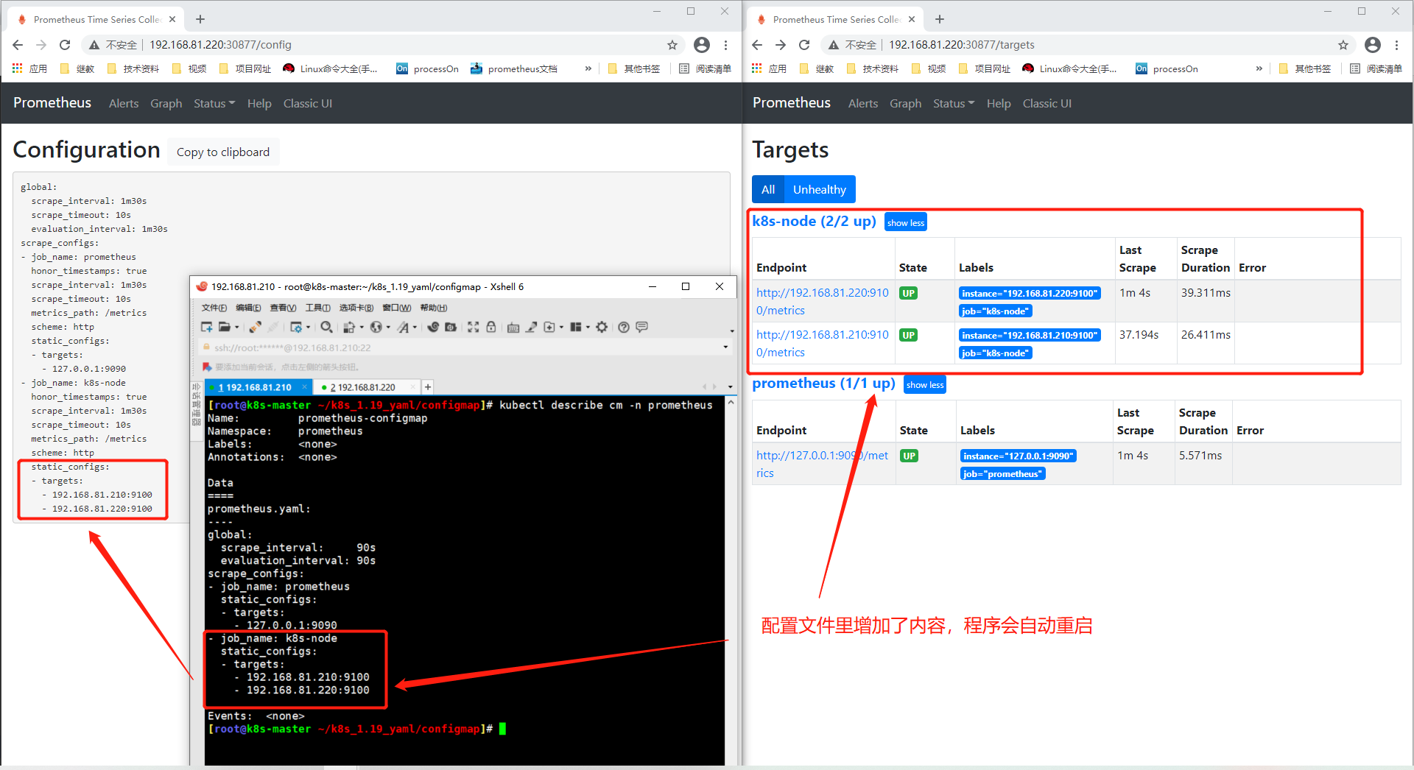Open the Status dropdown in Prometheus navigation
1414x770 pixels.
953,103
